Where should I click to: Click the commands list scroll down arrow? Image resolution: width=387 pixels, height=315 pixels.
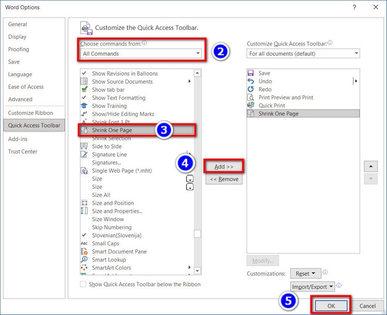coord(197,271)
